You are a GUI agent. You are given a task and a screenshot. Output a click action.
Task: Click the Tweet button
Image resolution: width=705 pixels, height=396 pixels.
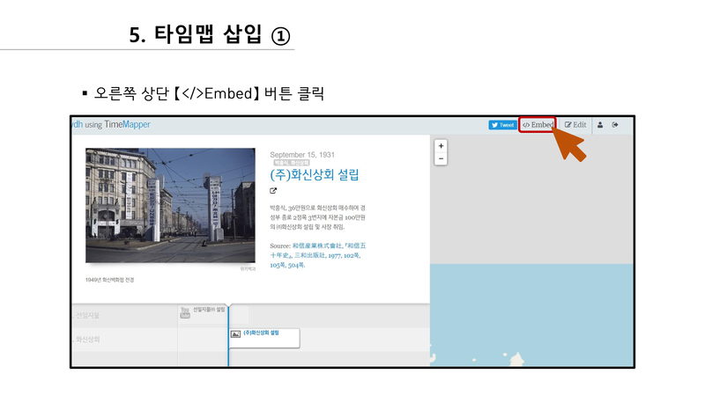pos(502,125)
